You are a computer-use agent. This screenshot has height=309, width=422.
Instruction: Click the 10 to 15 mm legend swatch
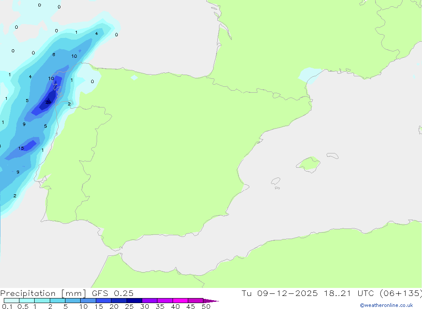coord(88,301)
